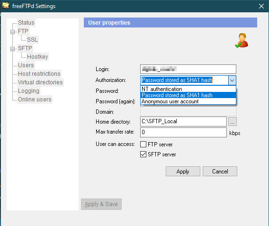Click the 'Max transfer rate:' label
This screenshot has height=226, width=269.
click(115, 132)
